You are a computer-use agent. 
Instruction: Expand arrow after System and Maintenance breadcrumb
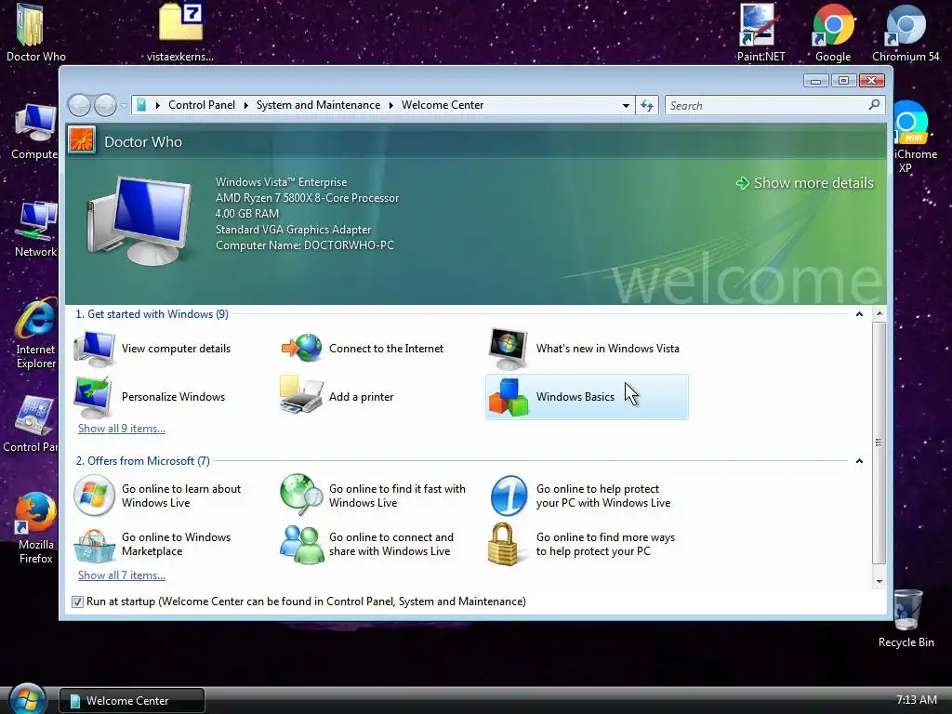click(391, 105)
